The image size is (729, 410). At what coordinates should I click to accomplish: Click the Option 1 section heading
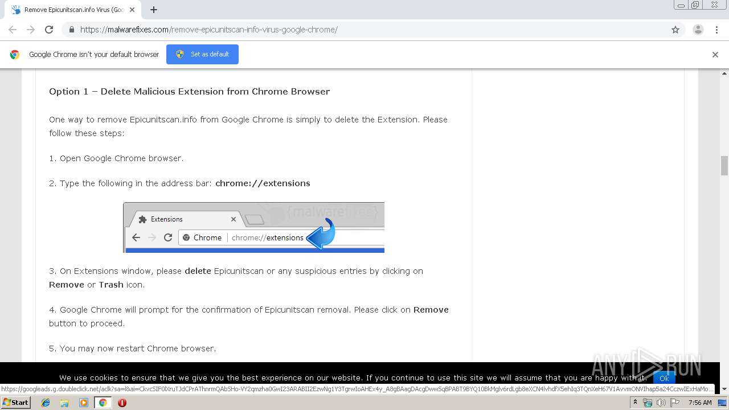pyautogui.click(x=190, y=91)
